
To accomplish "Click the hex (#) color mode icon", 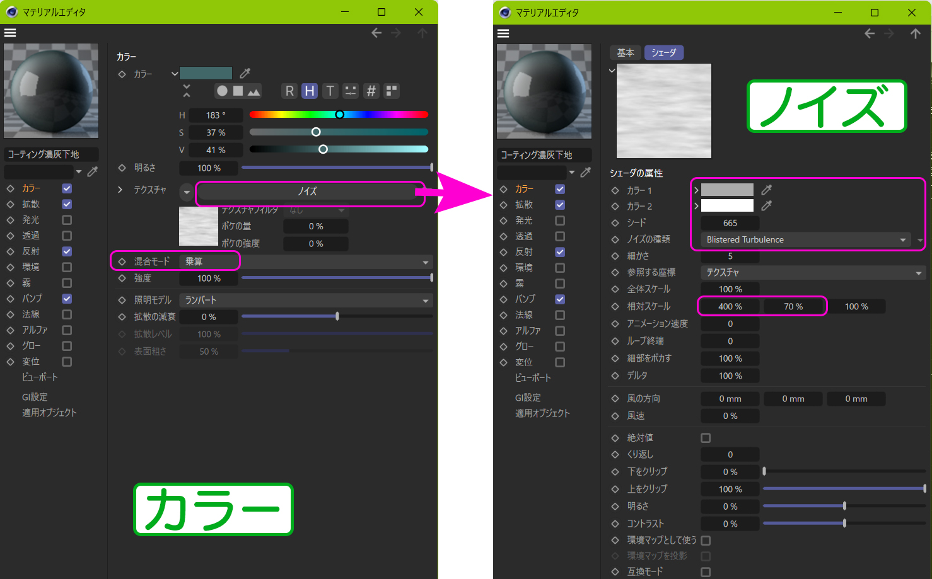I will click(x=371, y=91).
